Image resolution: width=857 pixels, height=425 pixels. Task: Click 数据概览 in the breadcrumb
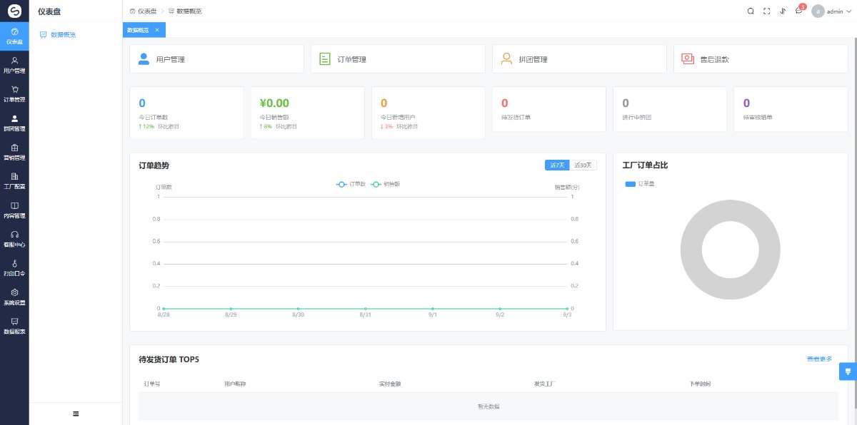(185, 11)
